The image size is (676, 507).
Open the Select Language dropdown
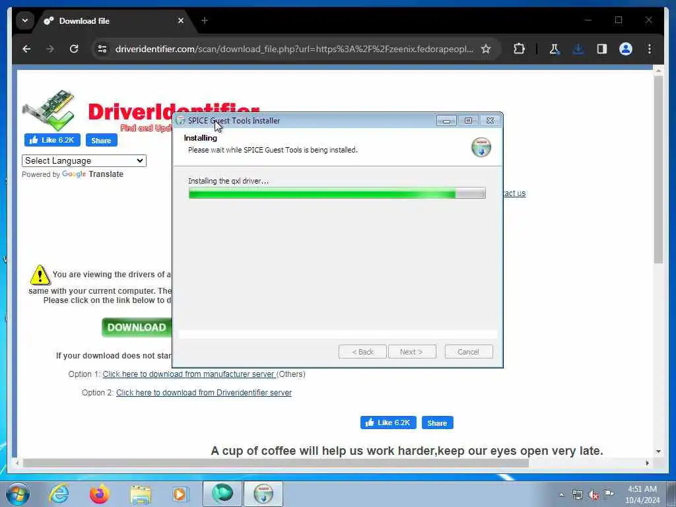pyautogui.click(x=84, y=161)
